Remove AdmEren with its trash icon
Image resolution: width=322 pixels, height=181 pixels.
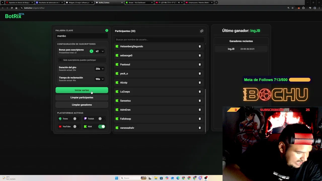pyautogui.click(x=200, y=110)
